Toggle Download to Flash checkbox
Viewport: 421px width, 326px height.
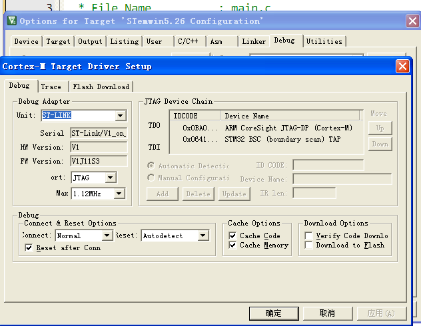click(x=309, y=245)
